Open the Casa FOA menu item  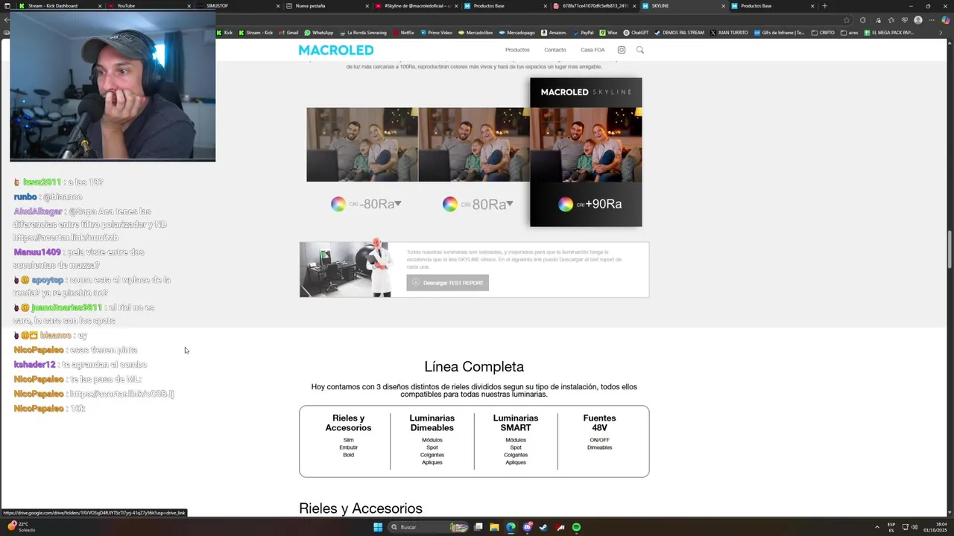593,50
